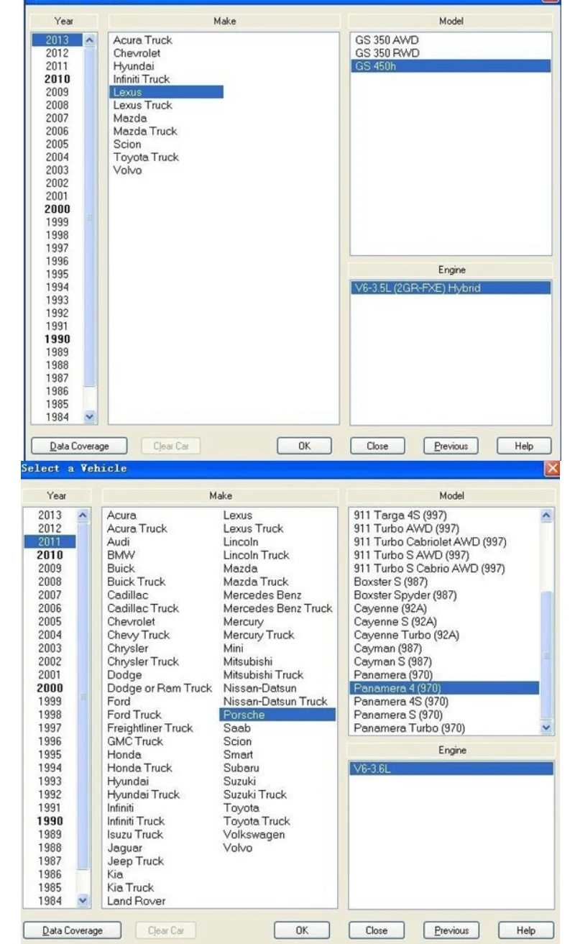Select Cayman S (987) model

tap(392, 661)
